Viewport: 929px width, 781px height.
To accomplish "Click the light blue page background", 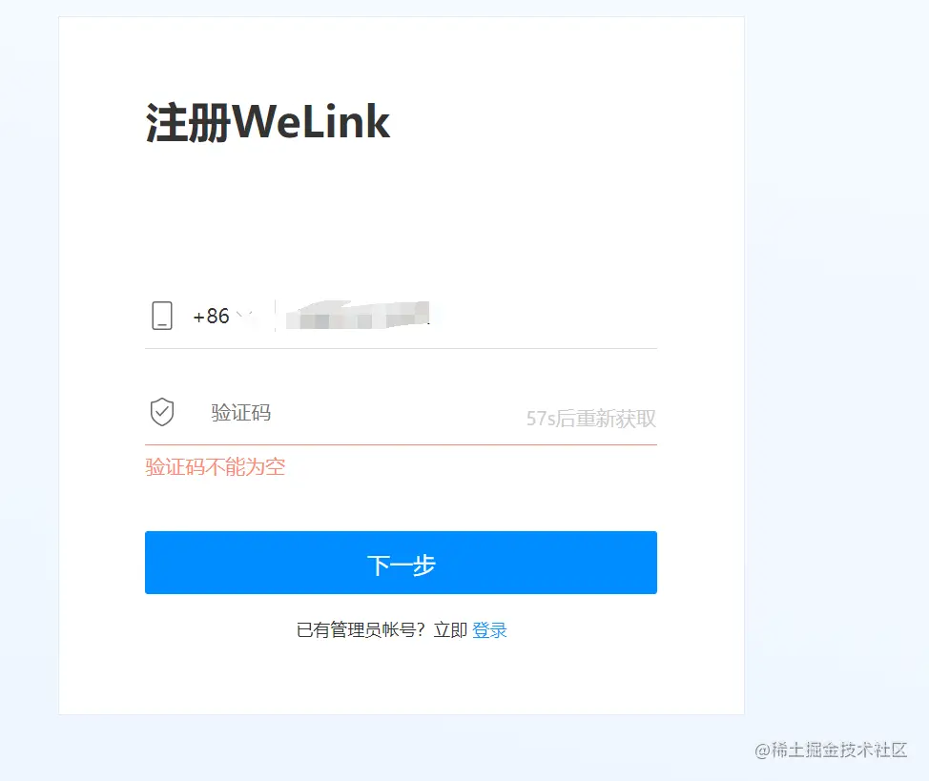I will (836, 356).
